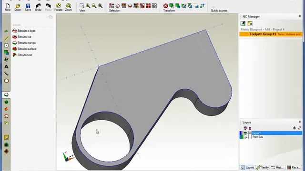Choose Extrude curves
Screen dimensions: 305x171
click(x=24, y=43)
